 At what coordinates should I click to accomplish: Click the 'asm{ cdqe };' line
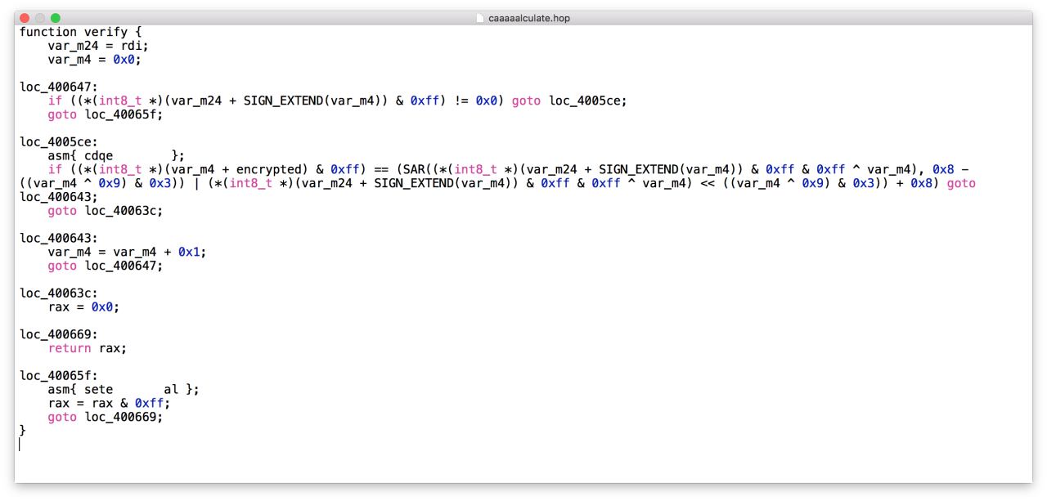[x=116, y=155]
